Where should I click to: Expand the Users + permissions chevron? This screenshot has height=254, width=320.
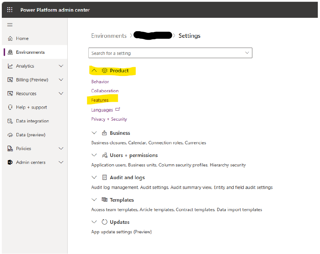94,155
